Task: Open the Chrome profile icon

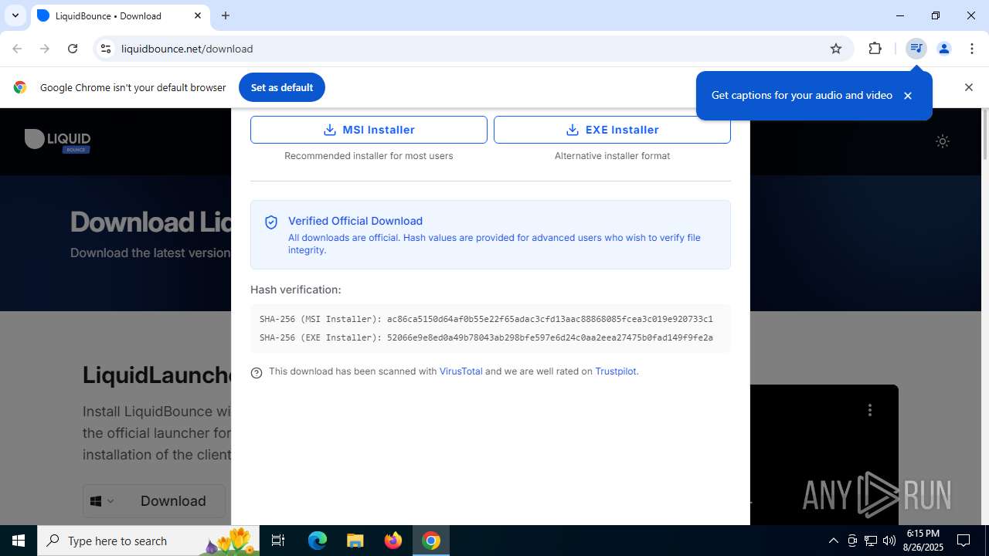Action: pyautogui.click(x=943, y=49)
